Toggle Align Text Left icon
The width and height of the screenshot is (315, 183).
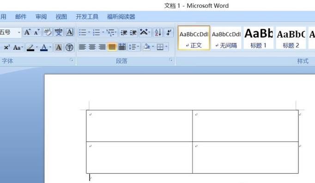pyautogui.click(x=82, y=47)
